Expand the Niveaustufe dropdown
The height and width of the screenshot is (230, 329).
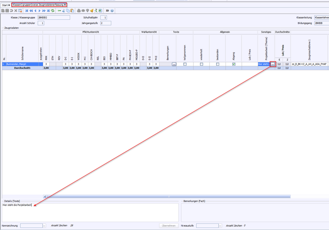220,226
